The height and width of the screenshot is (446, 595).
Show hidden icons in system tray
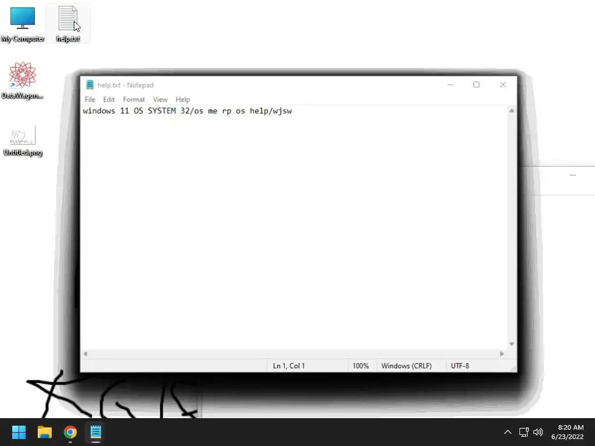(508, 432)
